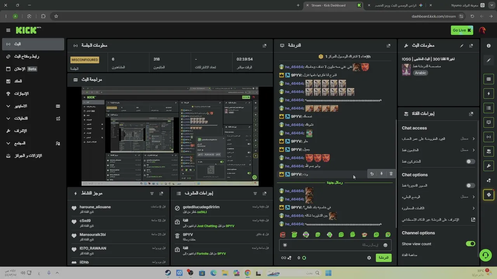Pop out the معلومات البث panel

point(471,46)
